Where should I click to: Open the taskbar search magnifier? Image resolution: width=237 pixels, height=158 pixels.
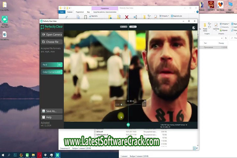pyautogui.click(x=9, y=155)
